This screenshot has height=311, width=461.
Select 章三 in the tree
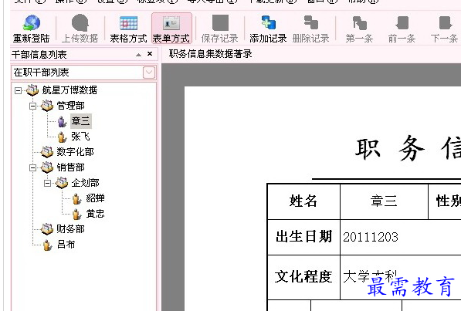pos(81,121)
